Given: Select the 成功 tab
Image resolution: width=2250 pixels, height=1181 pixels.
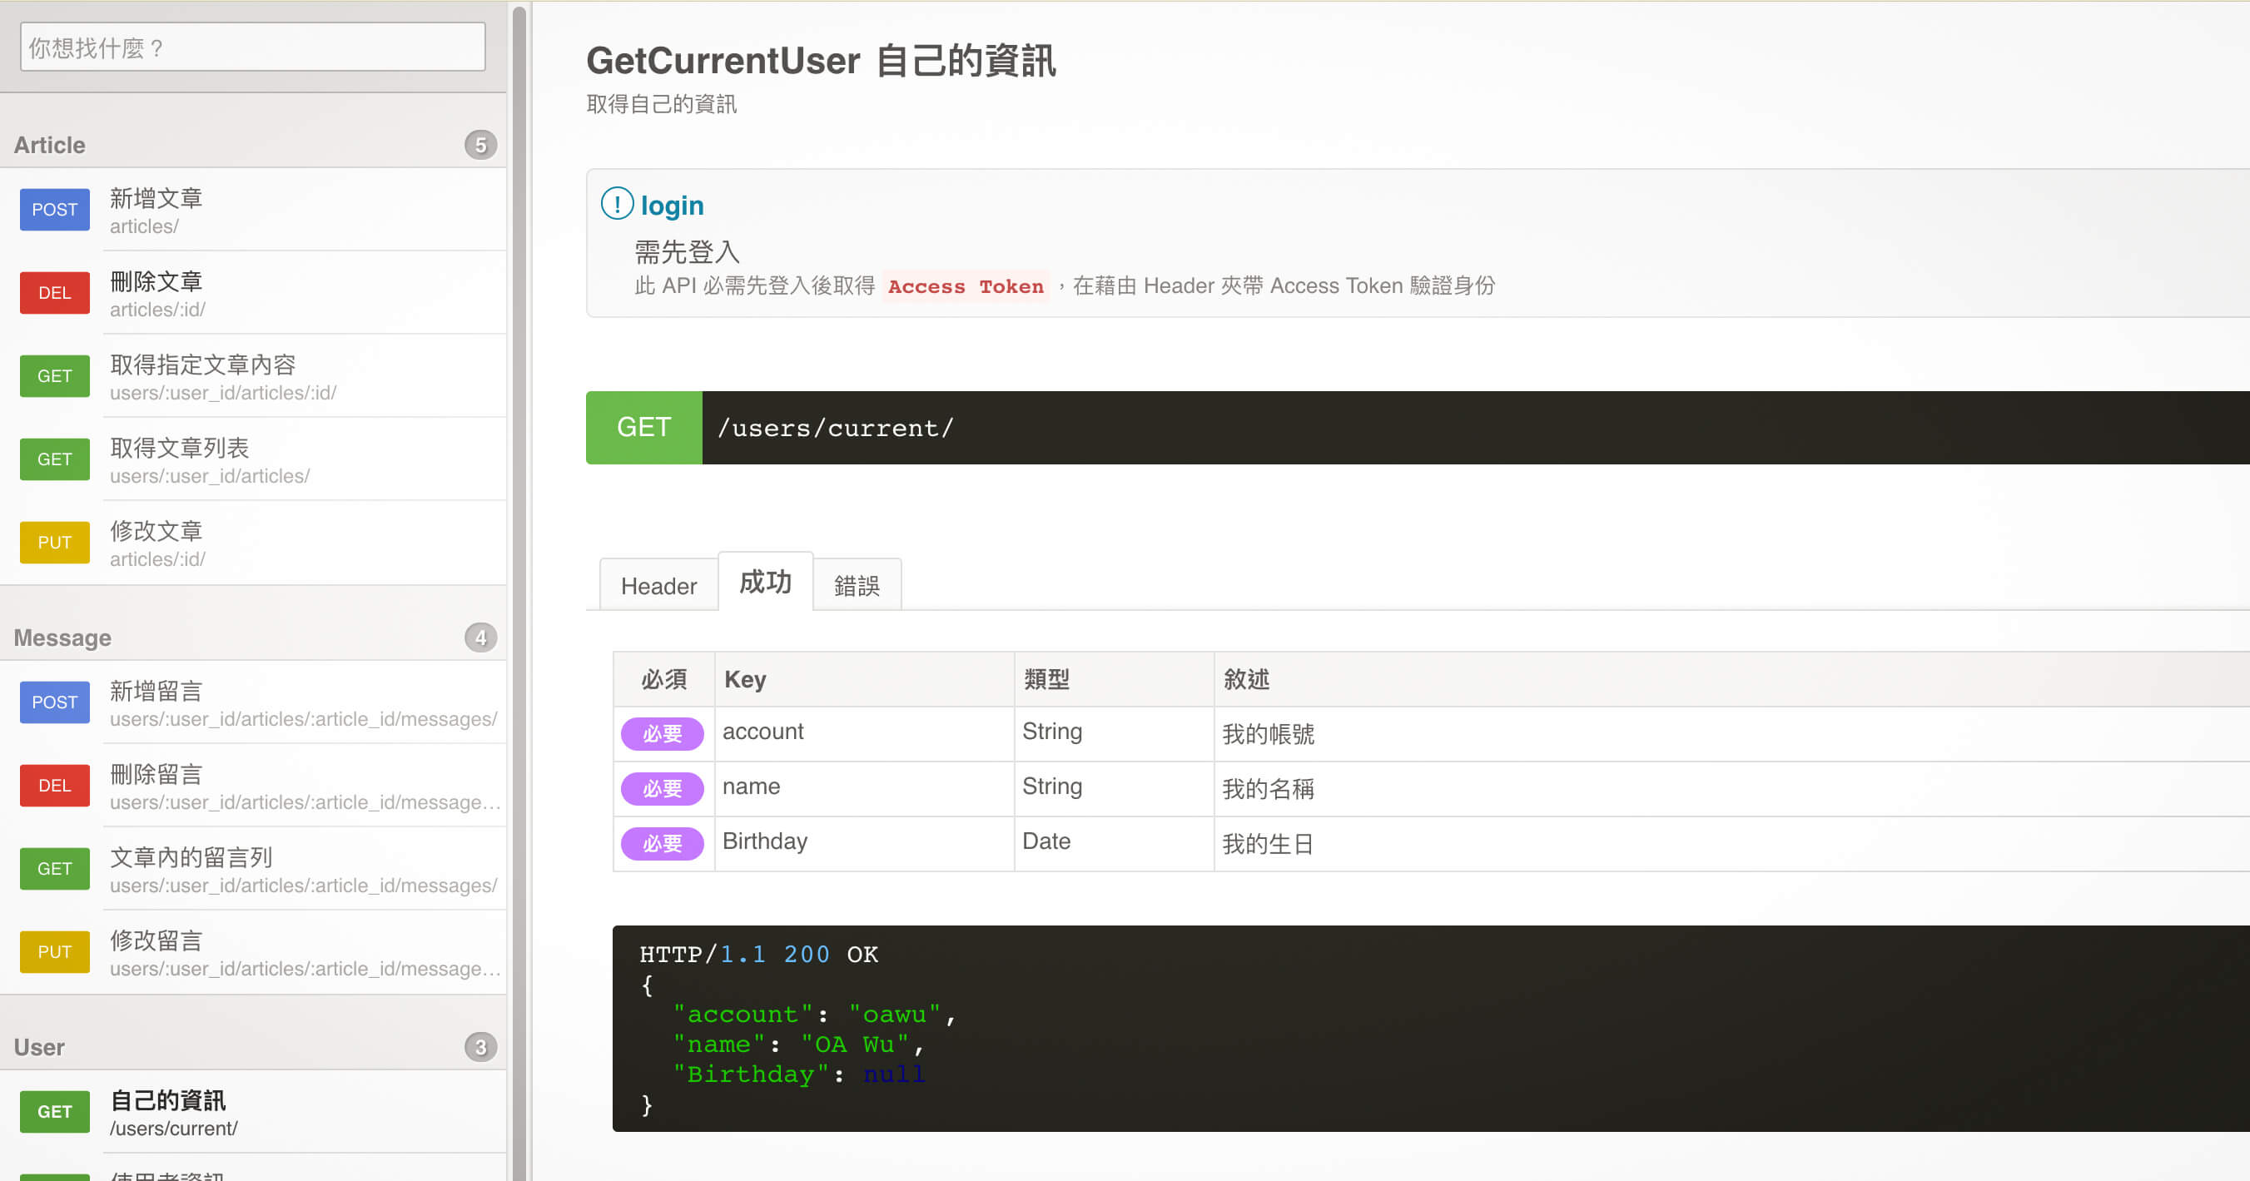Looking at the screenshot, I should (x=765, y=582).
